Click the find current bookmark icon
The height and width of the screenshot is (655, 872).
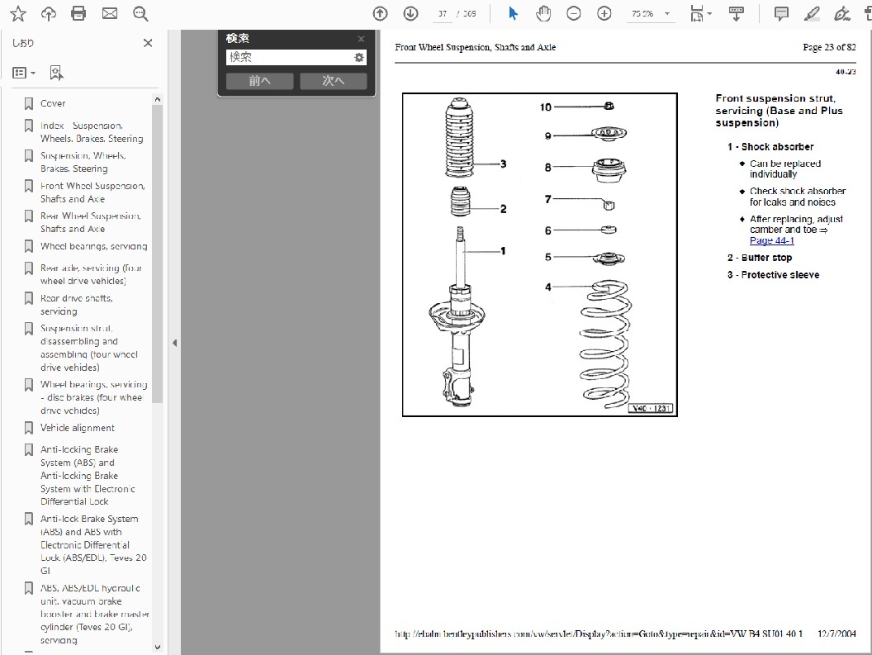[57, 73]
